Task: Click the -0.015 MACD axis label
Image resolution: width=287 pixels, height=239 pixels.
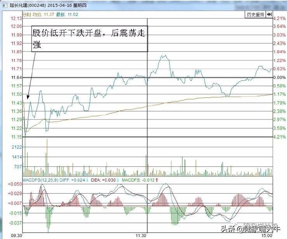Action: pos(16,213)
